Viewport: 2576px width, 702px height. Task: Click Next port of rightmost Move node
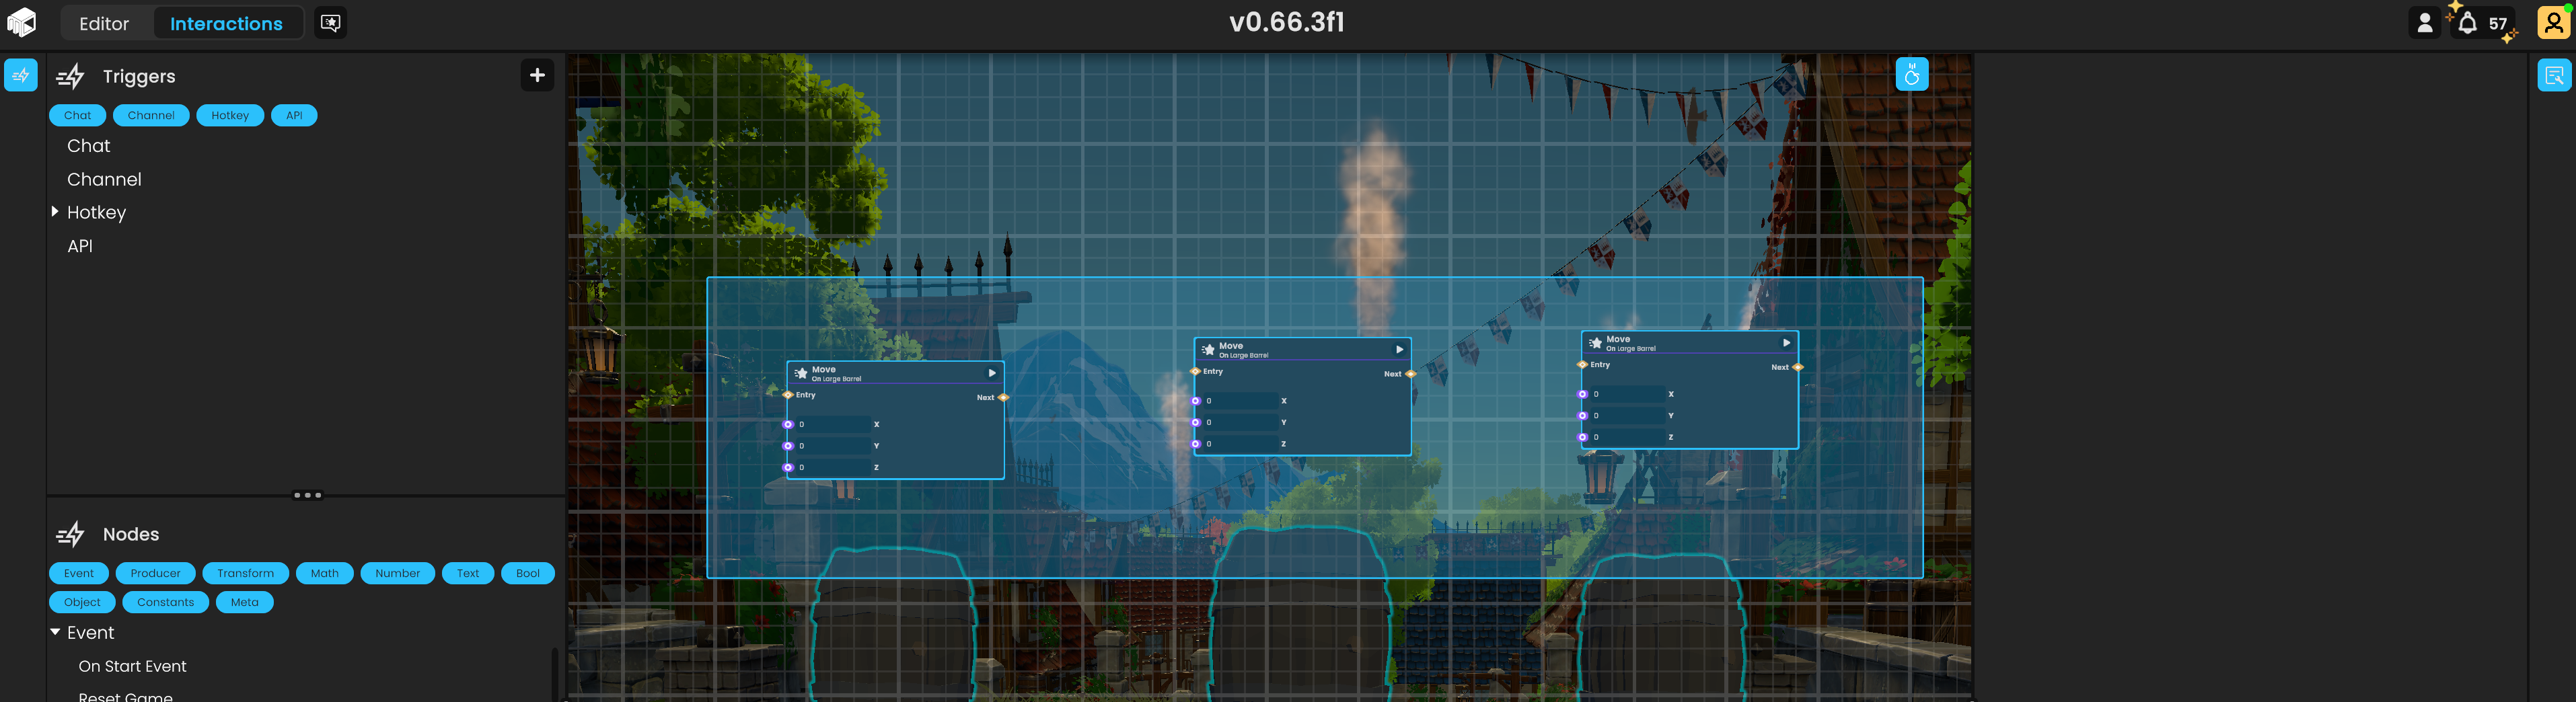pyautogui.click(x=1797, y=367)
